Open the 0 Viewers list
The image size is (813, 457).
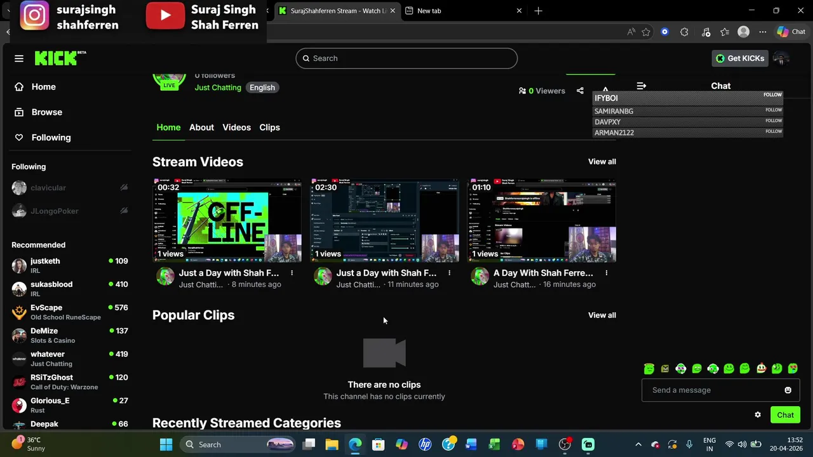(x=542, y=91)
